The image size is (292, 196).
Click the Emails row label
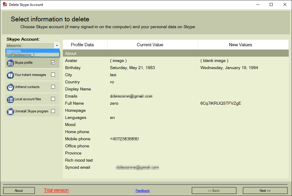coord(71,96)
